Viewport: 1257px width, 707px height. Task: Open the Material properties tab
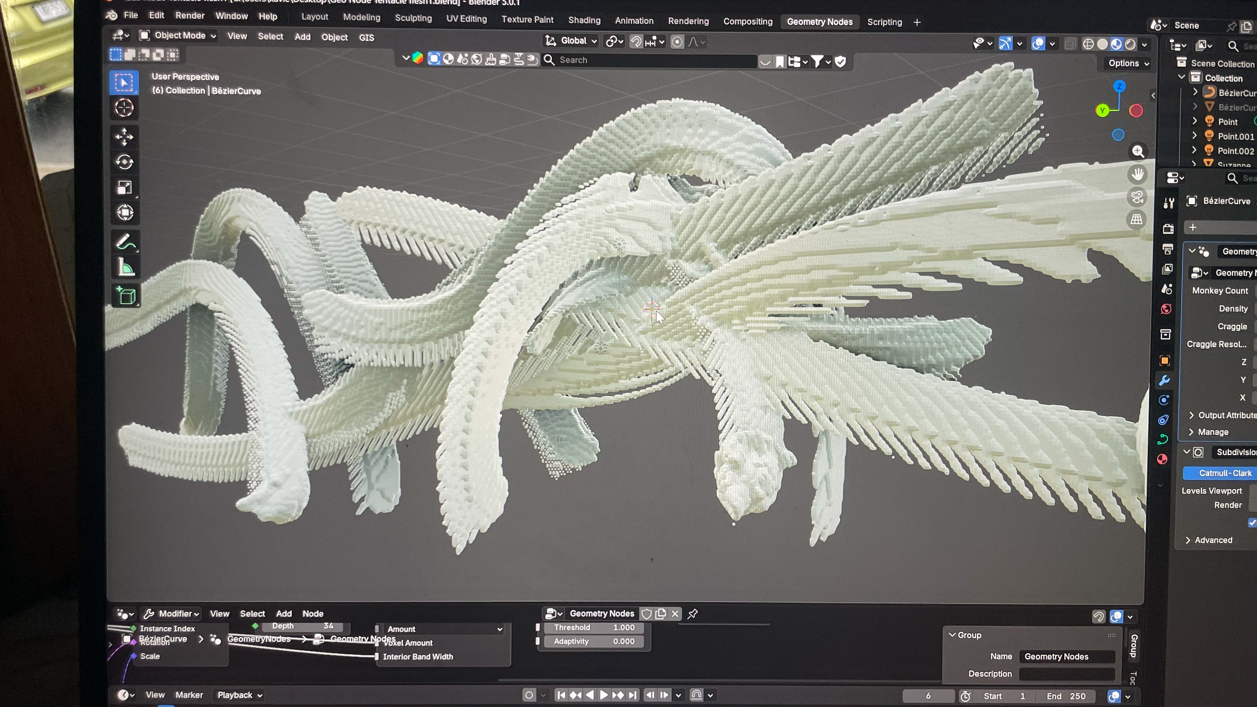coord(1162,460)
